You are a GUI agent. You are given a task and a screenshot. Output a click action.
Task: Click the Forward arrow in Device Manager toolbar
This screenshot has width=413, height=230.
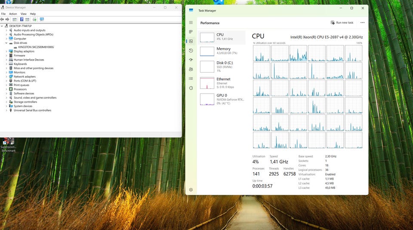pyautogui.click(x=7, y=19)
